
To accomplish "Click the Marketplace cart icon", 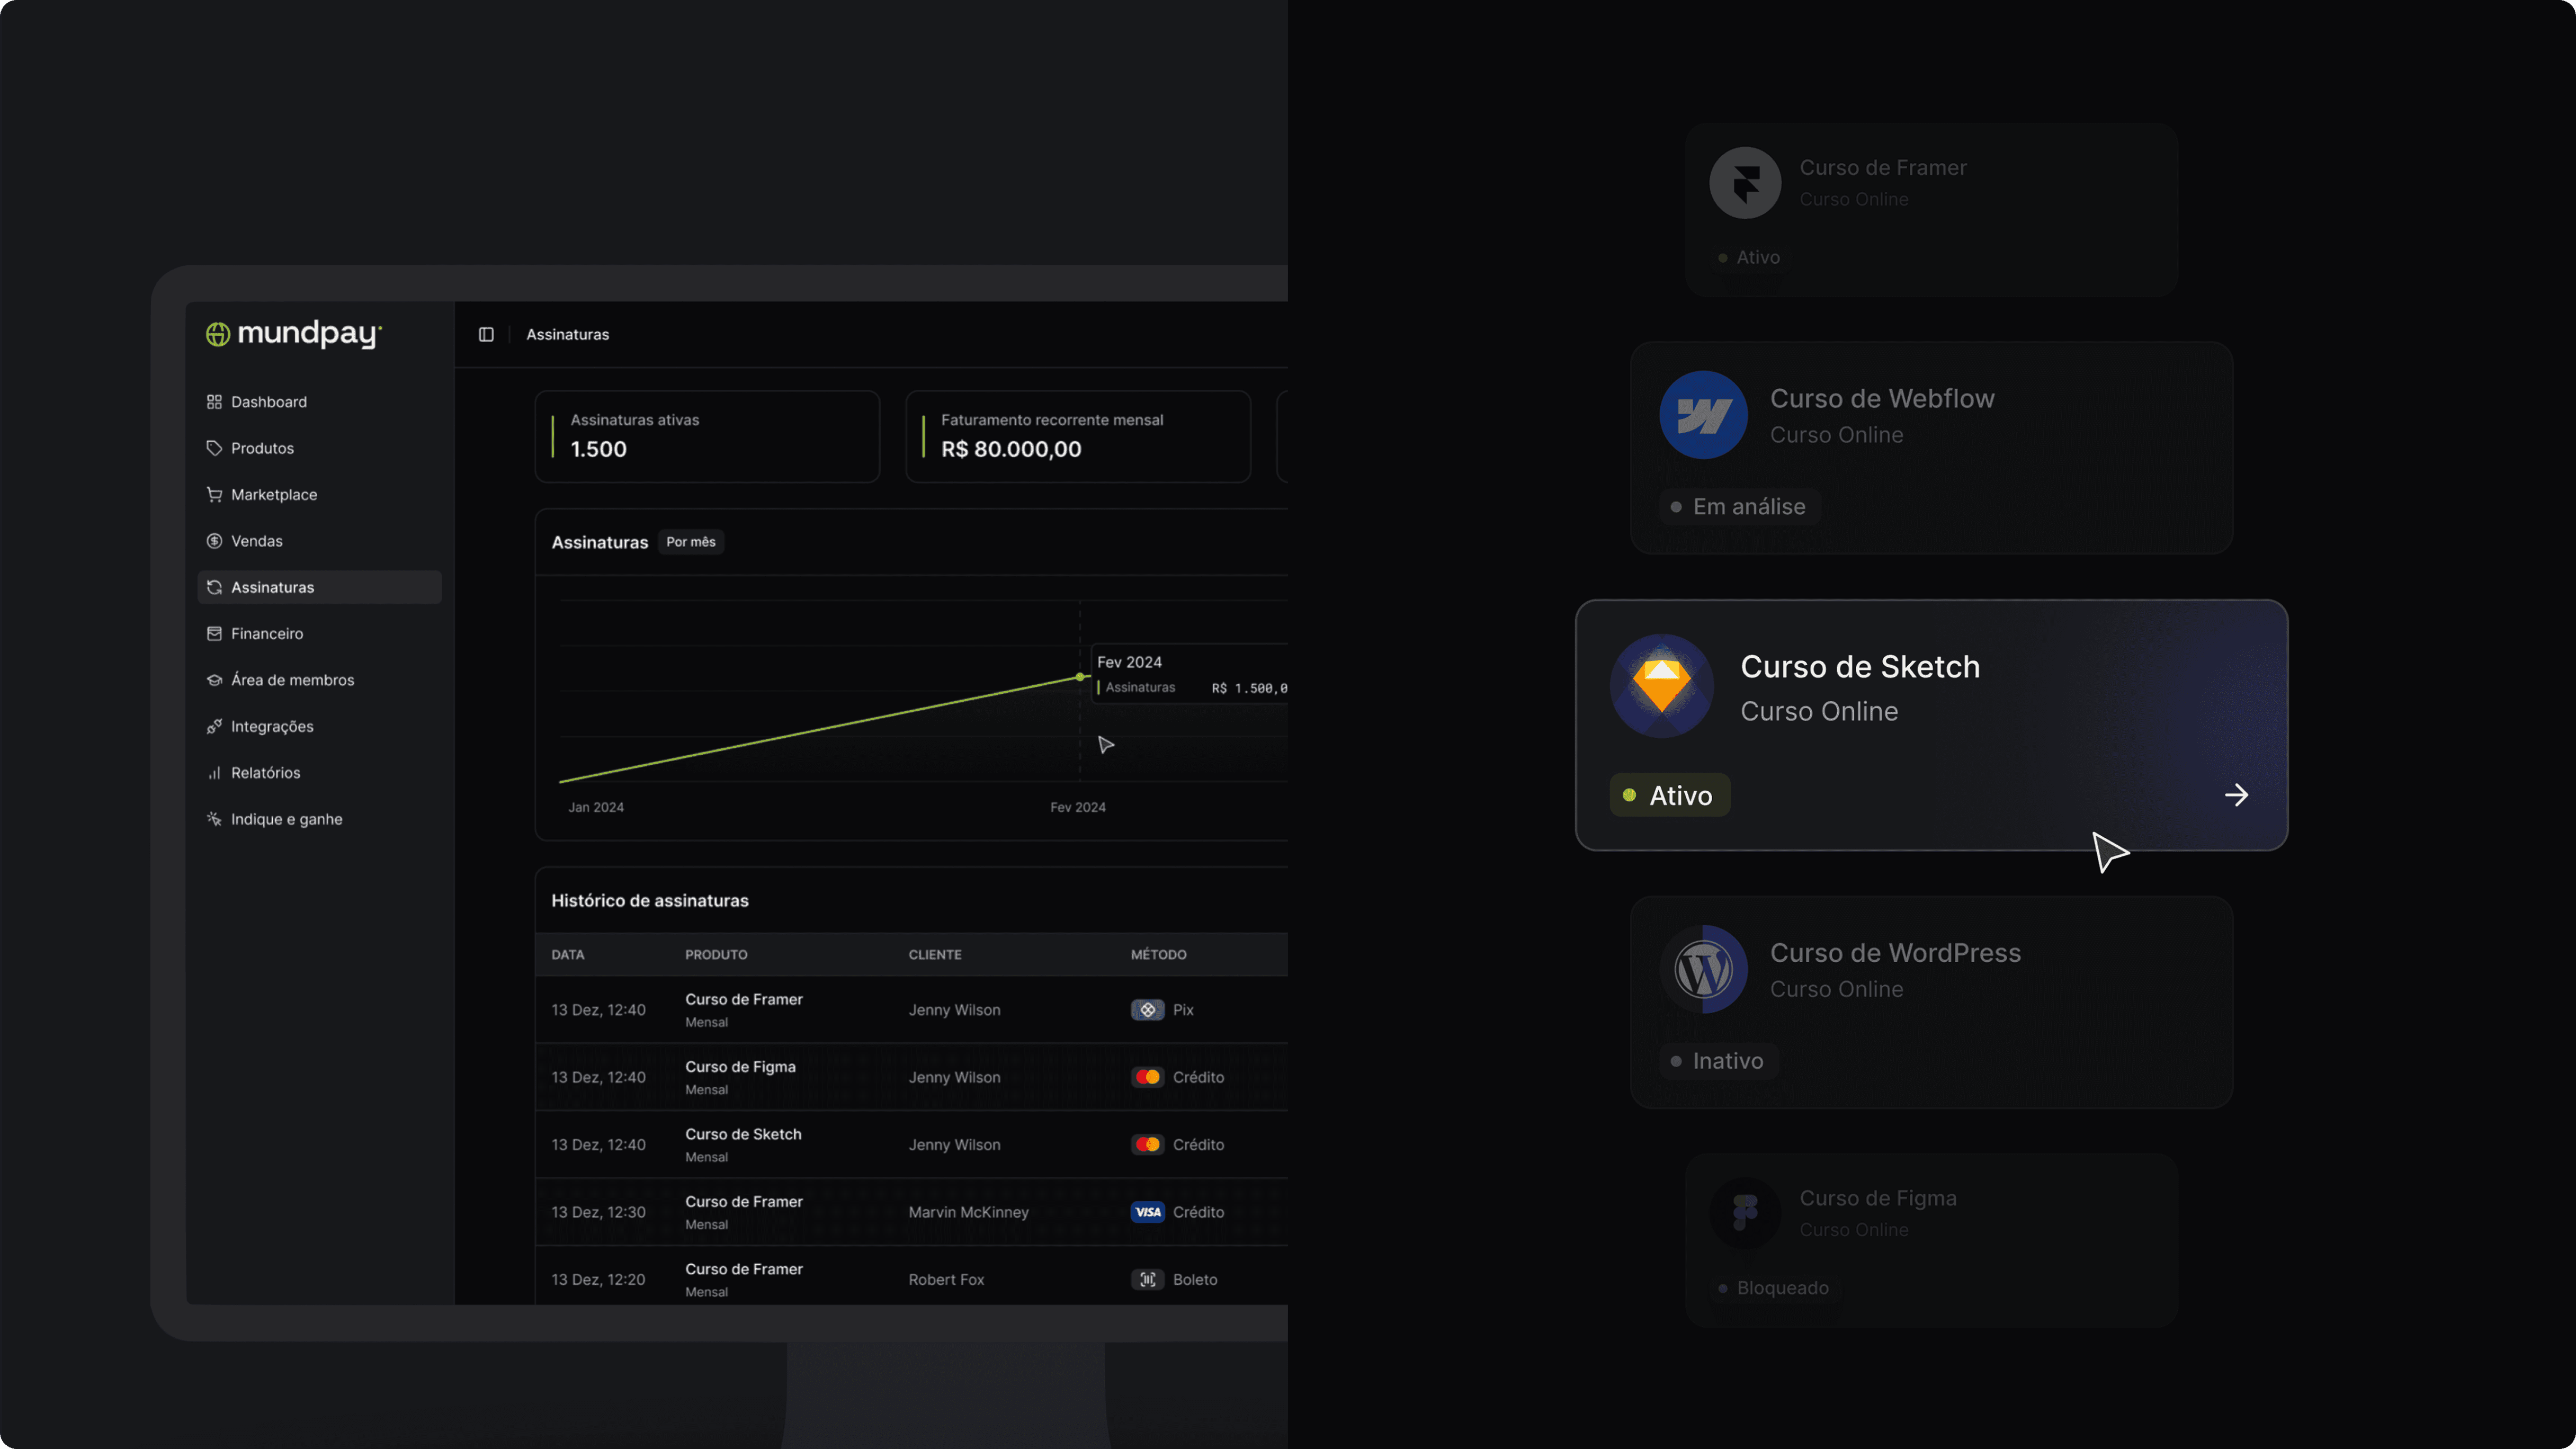I will click(214, 494).
